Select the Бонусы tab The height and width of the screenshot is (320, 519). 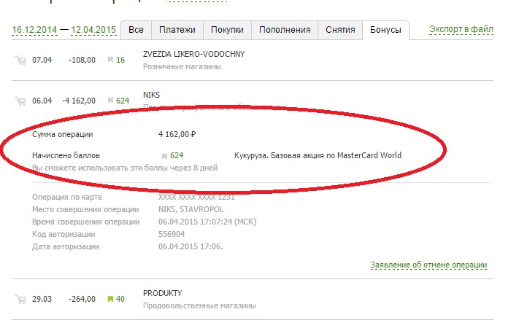[x=387, y=30]
